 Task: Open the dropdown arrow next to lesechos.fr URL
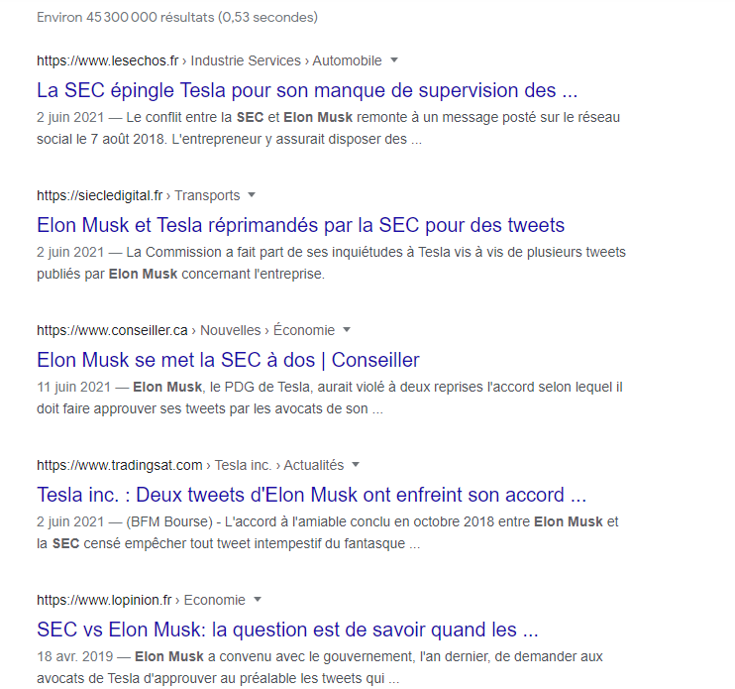[394, 60]
